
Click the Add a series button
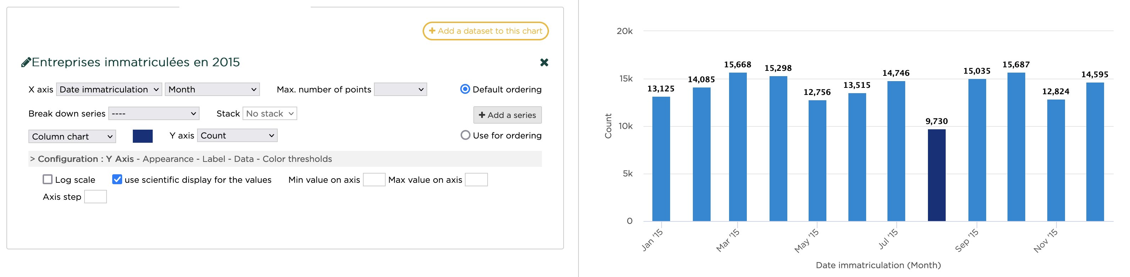(507, 115)
